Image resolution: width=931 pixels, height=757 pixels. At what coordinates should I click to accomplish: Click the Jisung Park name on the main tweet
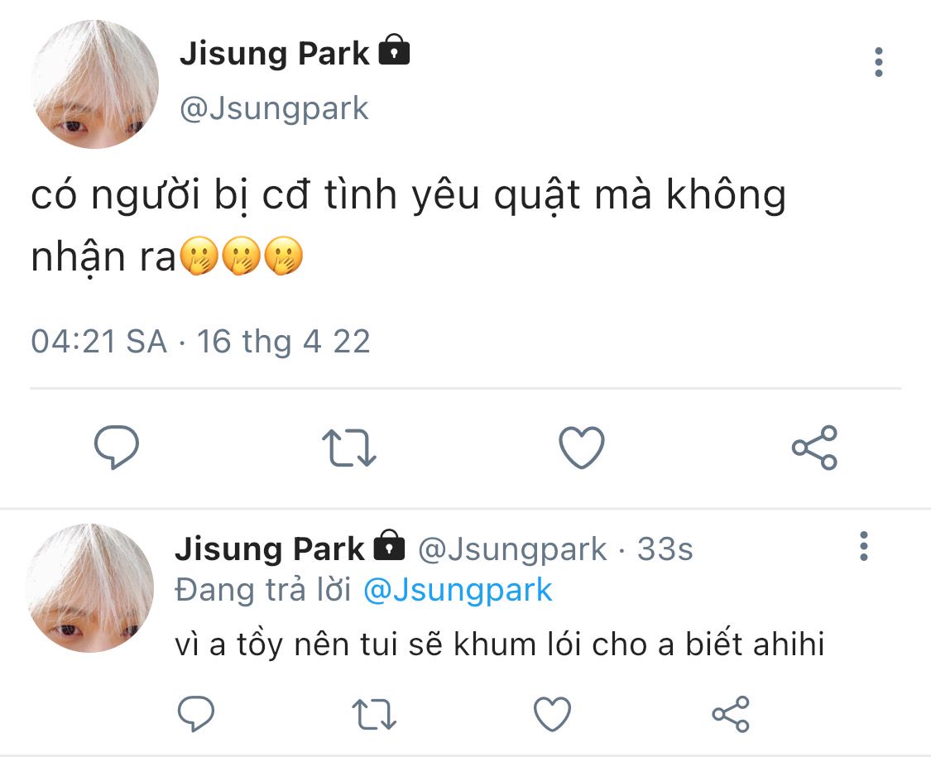(x=274, y=54)
